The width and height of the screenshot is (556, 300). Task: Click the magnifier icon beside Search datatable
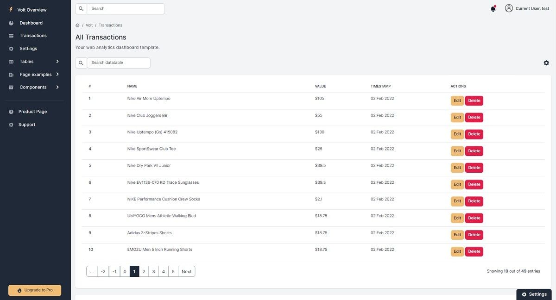[81, 63]
